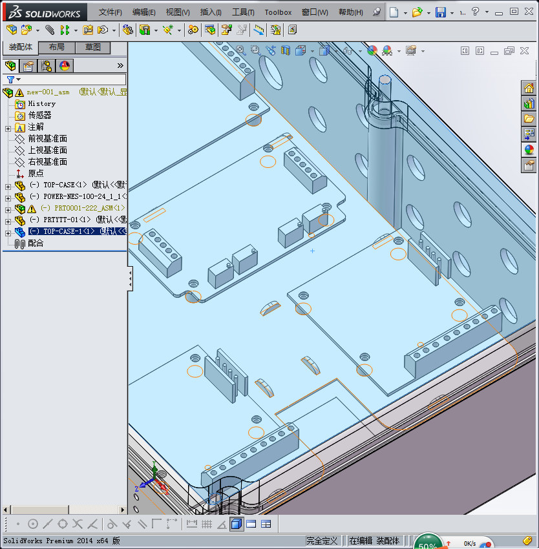
Task: Click the Show Hidden Components icon
Action: click(128, 30)
